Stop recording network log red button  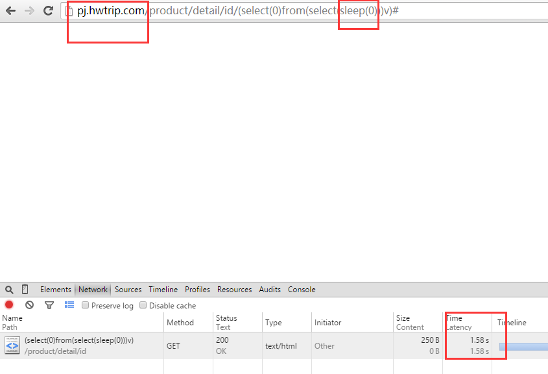coord(9,305)
